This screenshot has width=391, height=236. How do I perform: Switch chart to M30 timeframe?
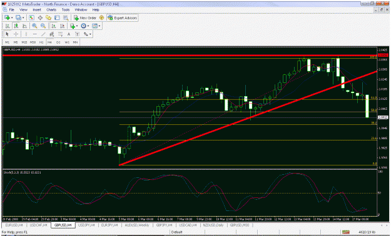(33, 42)
